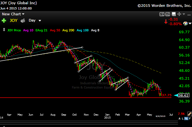This screenshot has height=127, width=192.
Task: Click the color palette chart settings icon
Action: (185, 24)
